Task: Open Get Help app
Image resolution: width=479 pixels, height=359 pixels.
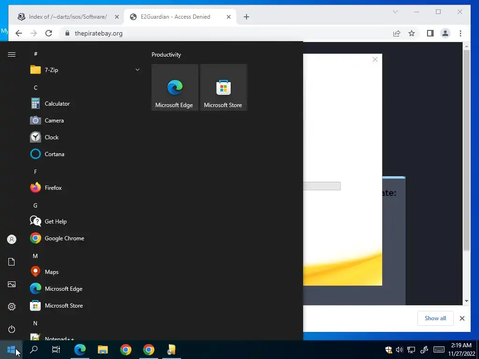Action: tap(84, 221)
